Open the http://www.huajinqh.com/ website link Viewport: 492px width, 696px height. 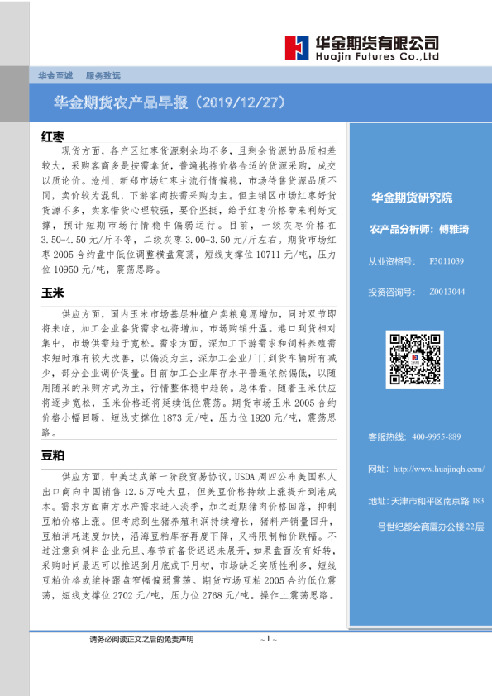coord(439,469)
